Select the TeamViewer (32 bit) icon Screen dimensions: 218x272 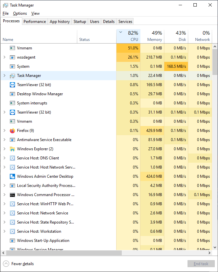point(12,84)
